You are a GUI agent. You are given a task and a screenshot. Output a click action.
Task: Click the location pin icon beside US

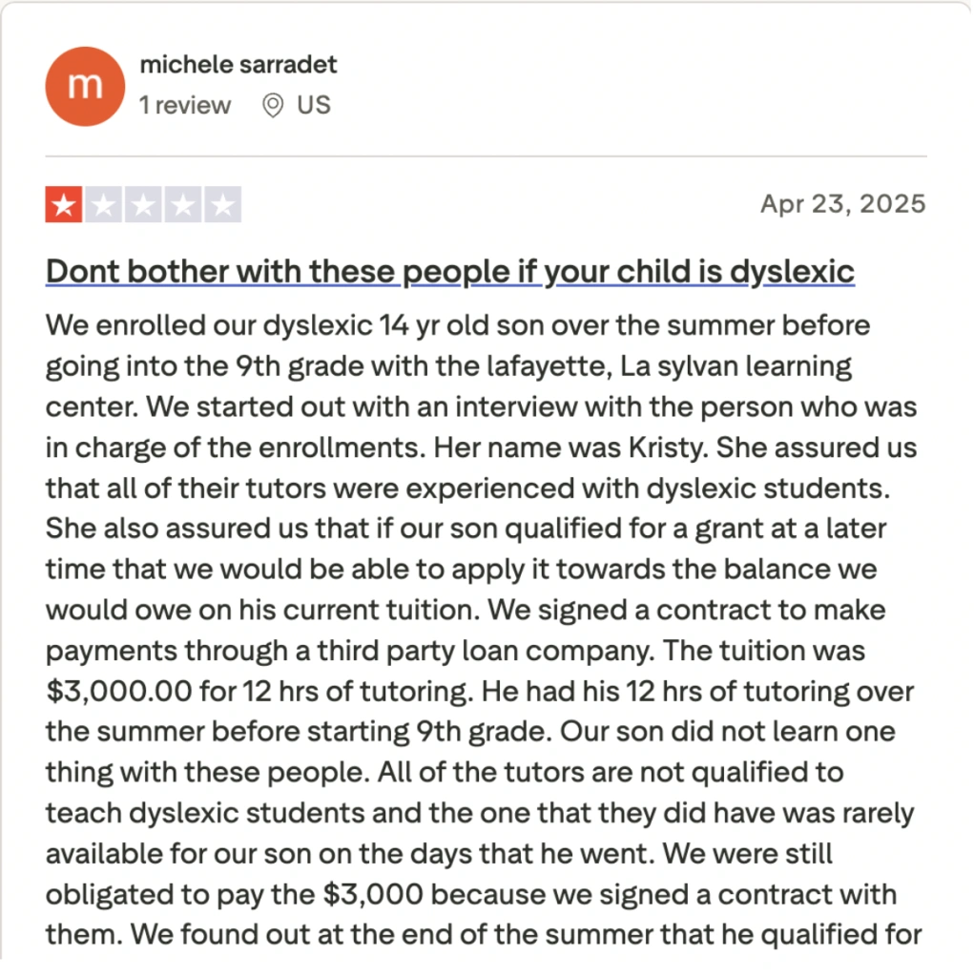273,105
